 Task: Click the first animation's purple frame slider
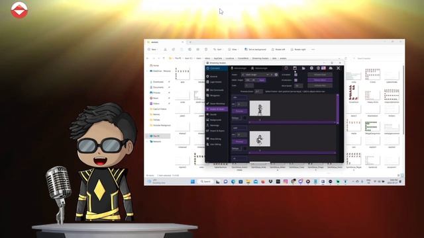tap(292, 122)
